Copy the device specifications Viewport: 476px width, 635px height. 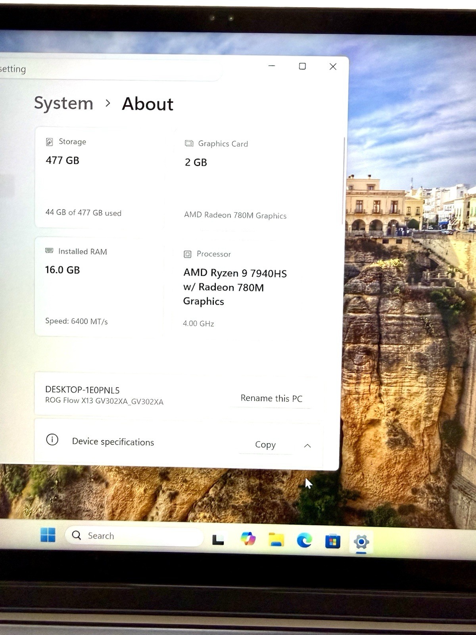(x=265, y=444)
